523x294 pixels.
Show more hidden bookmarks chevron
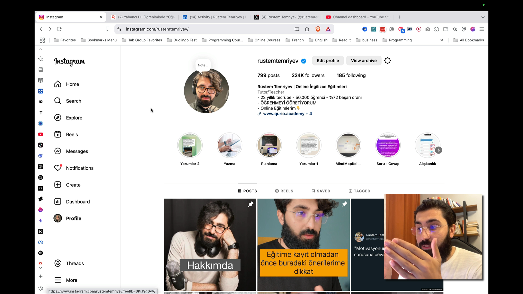point(442,40)
